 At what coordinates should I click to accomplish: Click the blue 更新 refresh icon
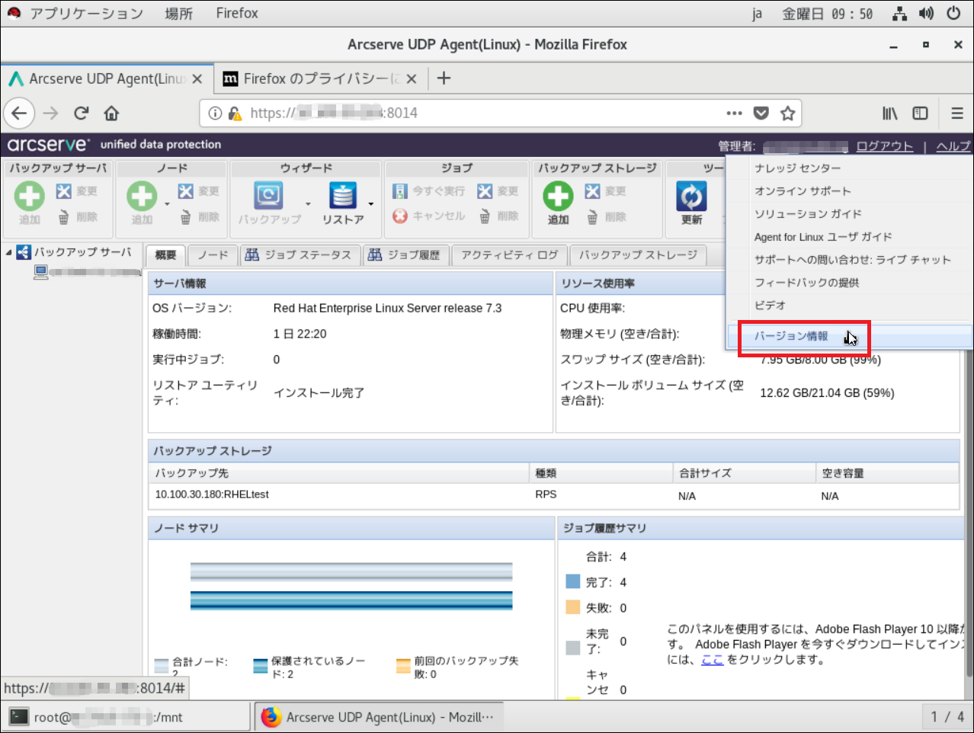[691, 197]
